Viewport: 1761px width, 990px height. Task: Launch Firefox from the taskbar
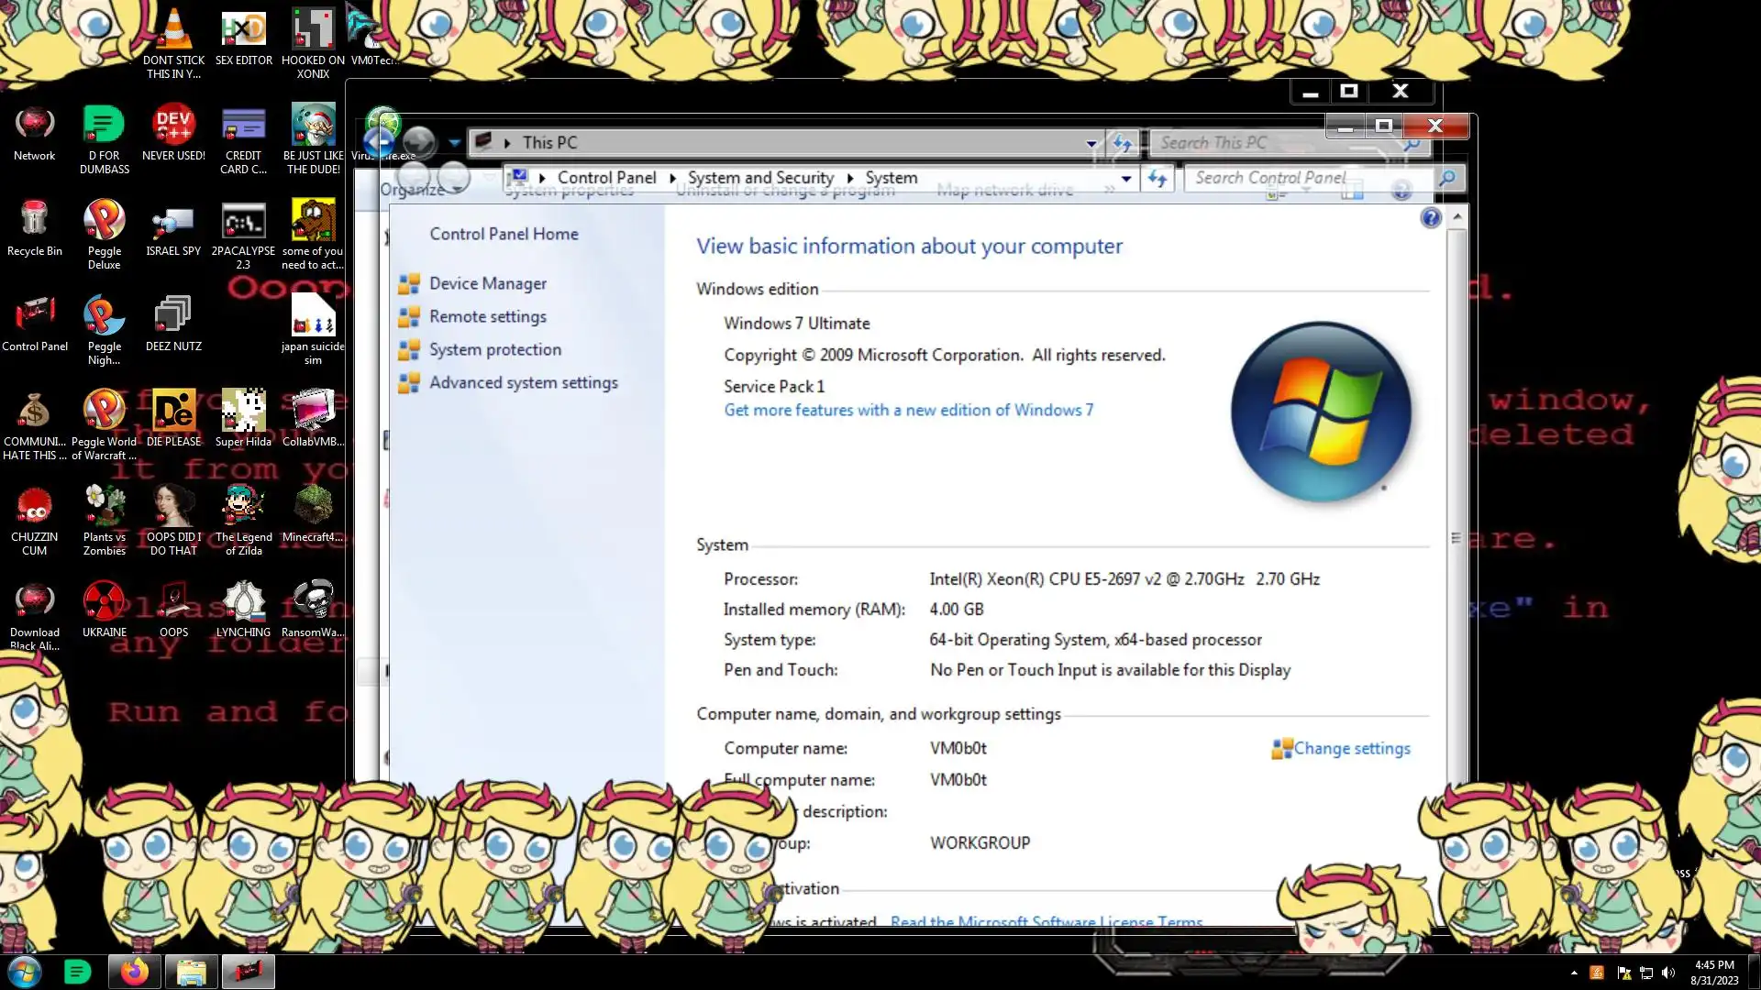click(135, 971)
